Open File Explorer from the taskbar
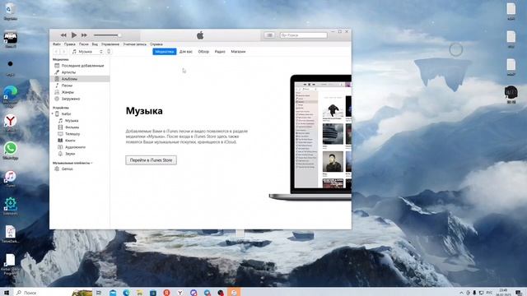This screenshot has height=296, width=527. click(x=139, y=293)
